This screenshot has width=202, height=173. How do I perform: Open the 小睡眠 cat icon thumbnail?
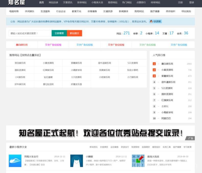point(76,161)
